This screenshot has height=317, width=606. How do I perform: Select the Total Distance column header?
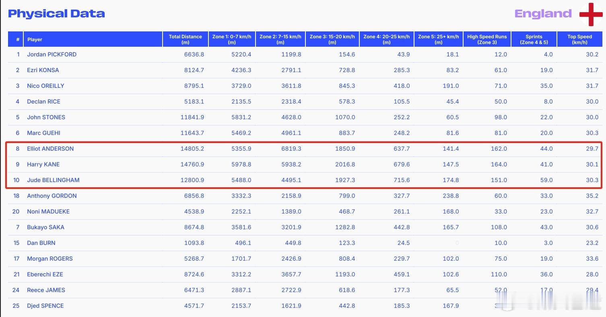(186, 39)
